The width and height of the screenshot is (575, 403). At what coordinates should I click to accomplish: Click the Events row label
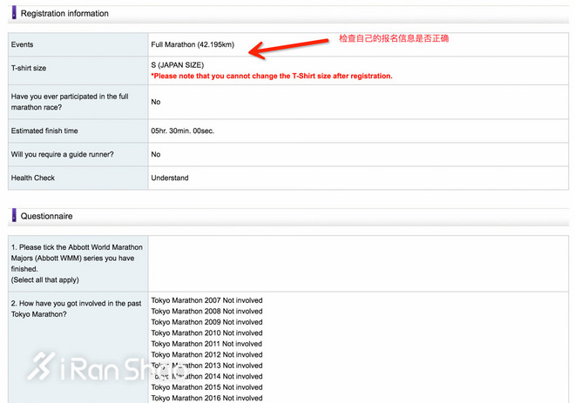point(23,44)
